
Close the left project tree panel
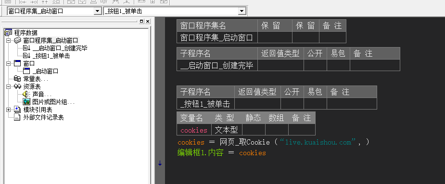148,21
